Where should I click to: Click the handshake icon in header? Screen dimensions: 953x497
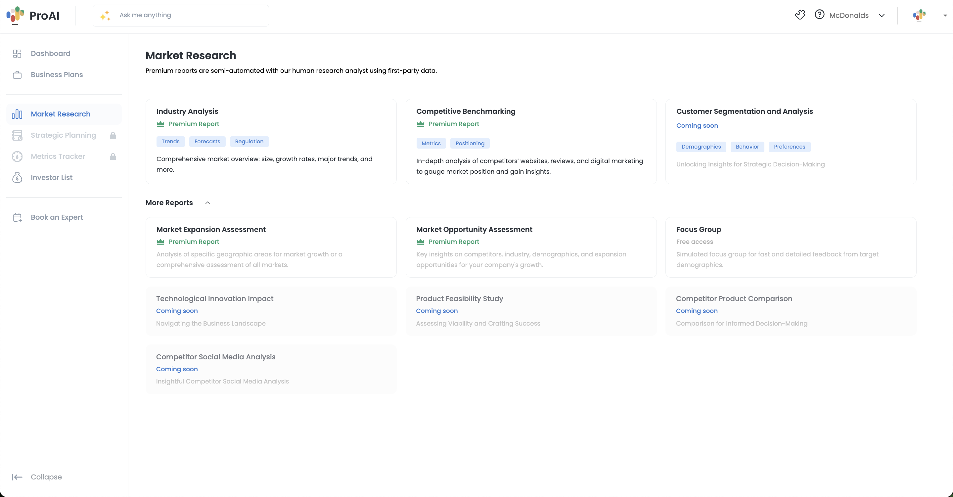pos(800,15)
